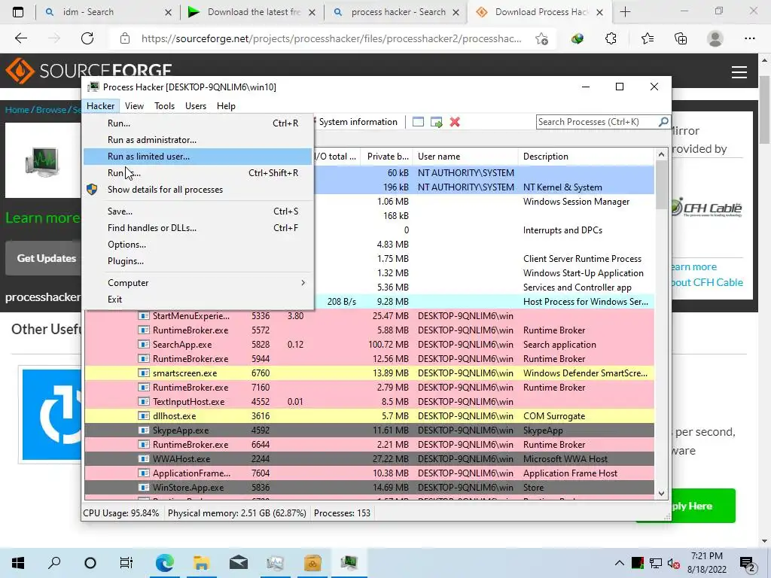Click the SourceForge logo
The height and width of the screenshot is (578, 771).
pyautogui.click(x=89, y=70)
